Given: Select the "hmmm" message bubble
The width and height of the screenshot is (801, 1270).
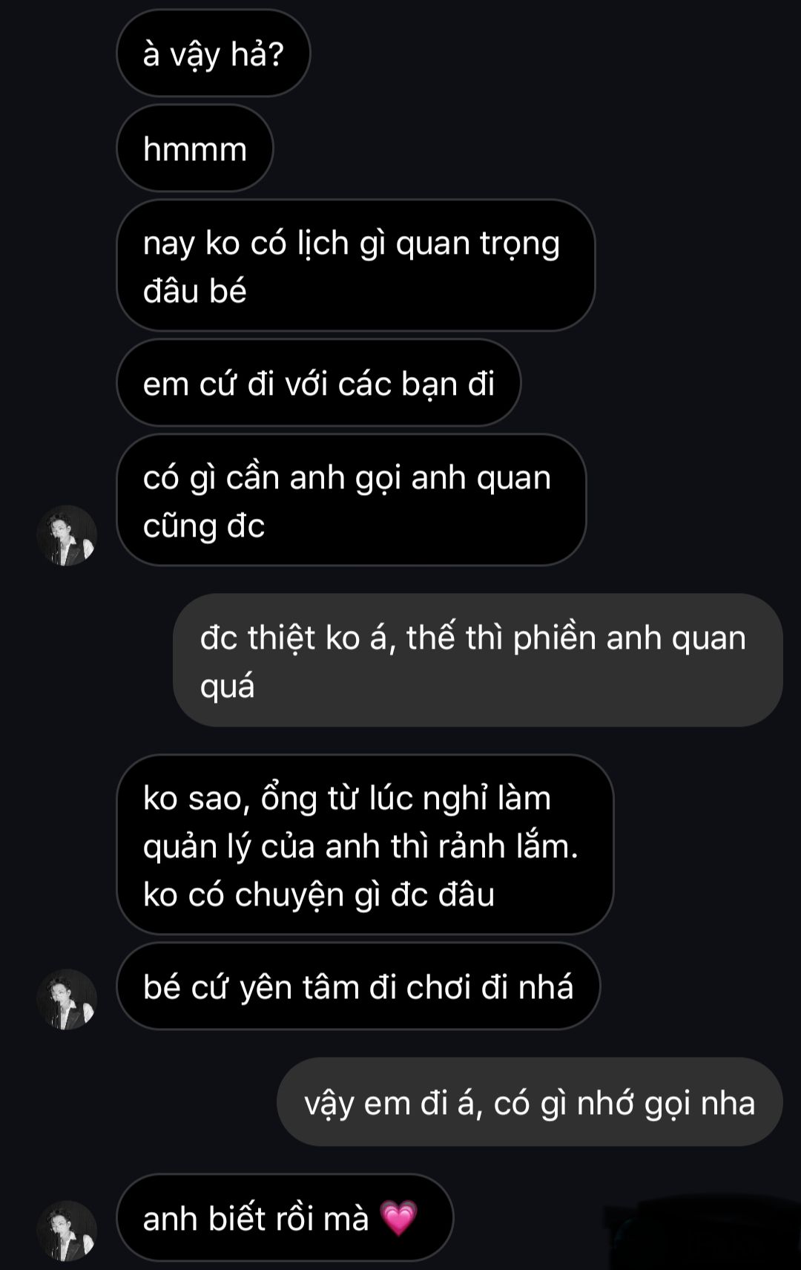Looking at the screenshot, I should pyautogui.click(x=195, y=148).
